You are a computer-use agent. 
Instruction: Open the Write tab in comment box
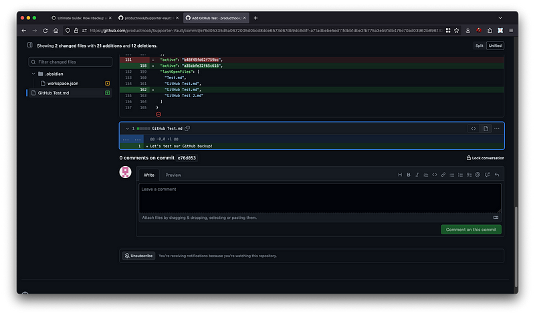tap(148, 175)
